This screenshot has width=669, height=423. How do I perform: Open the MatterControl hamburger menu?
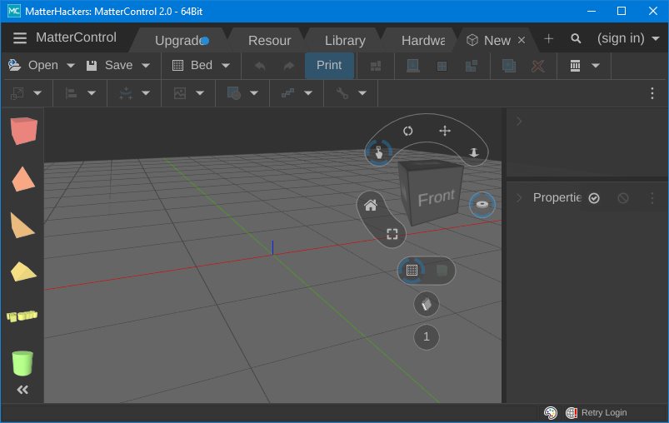coord(20,38)
